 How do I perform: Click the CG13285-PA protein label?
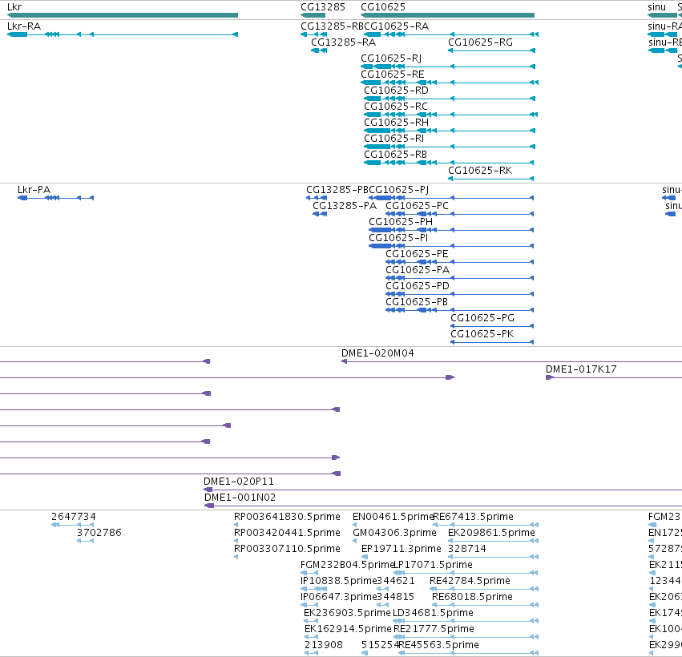345,206
